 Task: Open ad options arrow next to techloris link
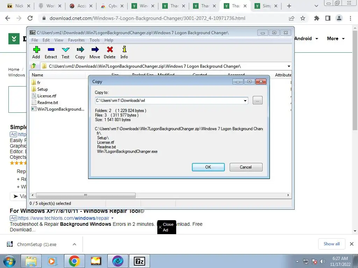(x=112, y=218)
